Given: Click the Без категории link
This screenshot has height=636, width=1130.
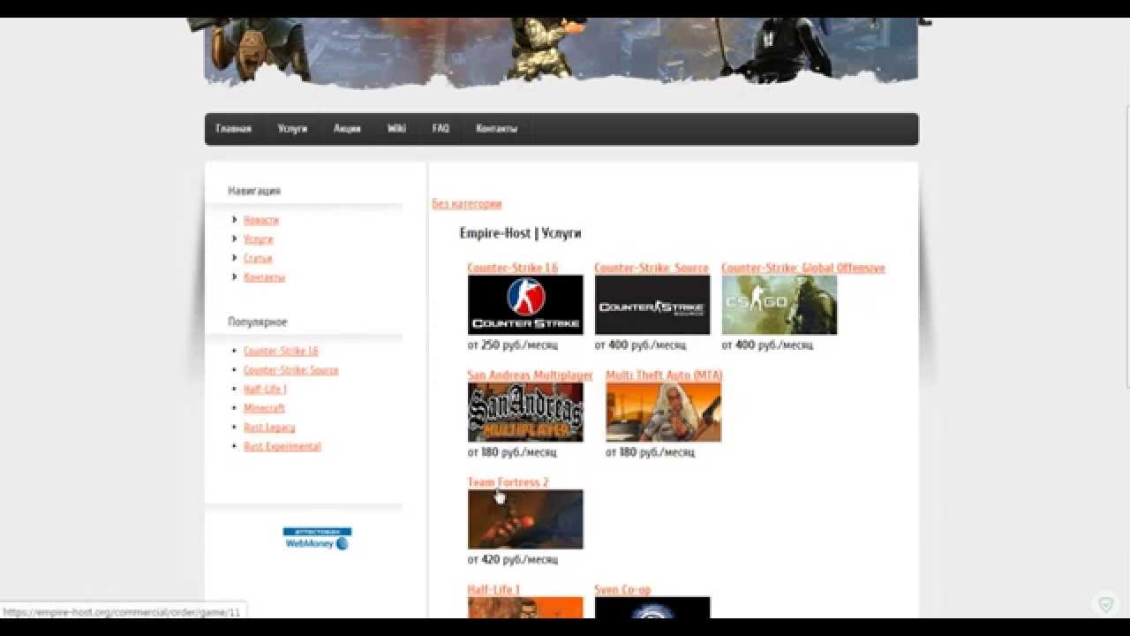Looking at the screenshot, I should tap(467, 204).
